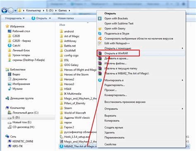Expand breadcrumb arrow after Games
196x151 pixels.
[x=69, y=10]
